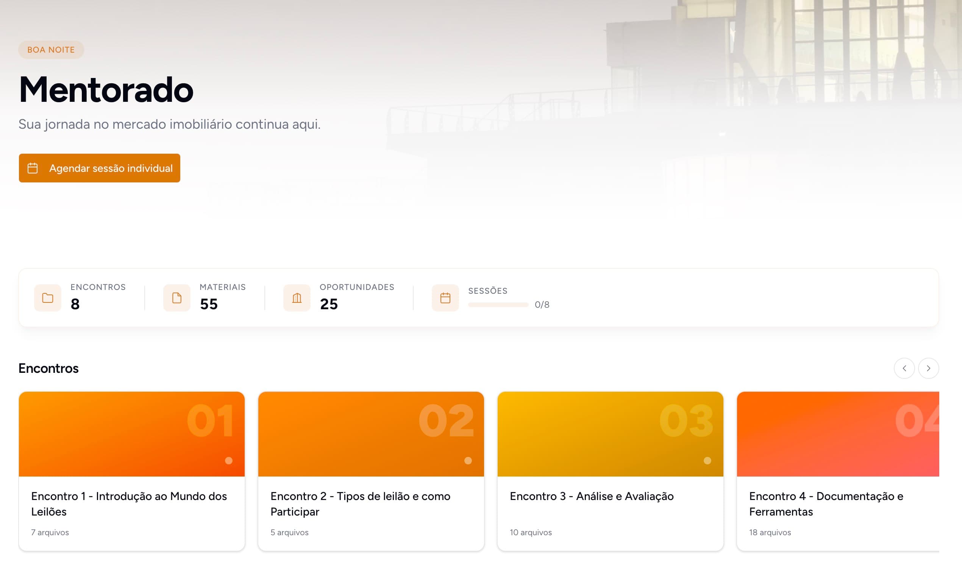Open Encontro 3 yellow cover thumbnail
The width and height of the screenshot is (962, 567).
tap(611, 434)
